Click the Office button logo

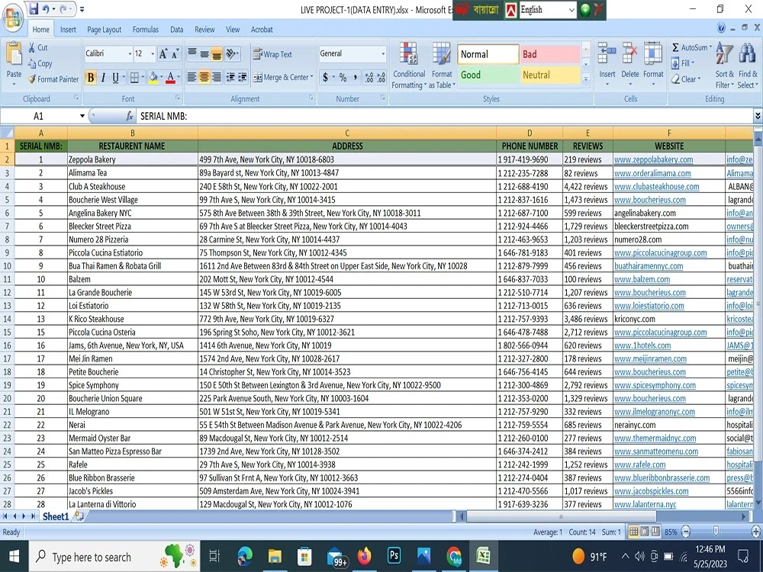(13, 18)
